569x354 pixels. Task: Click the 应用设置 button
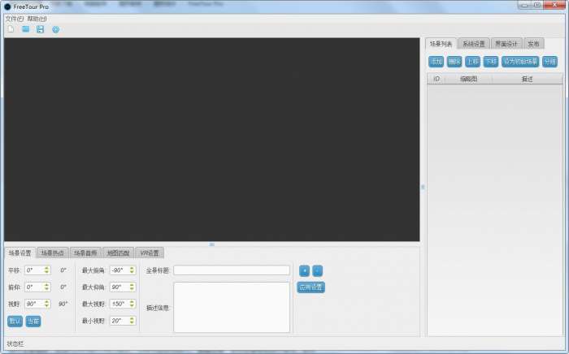click(311, 287)
